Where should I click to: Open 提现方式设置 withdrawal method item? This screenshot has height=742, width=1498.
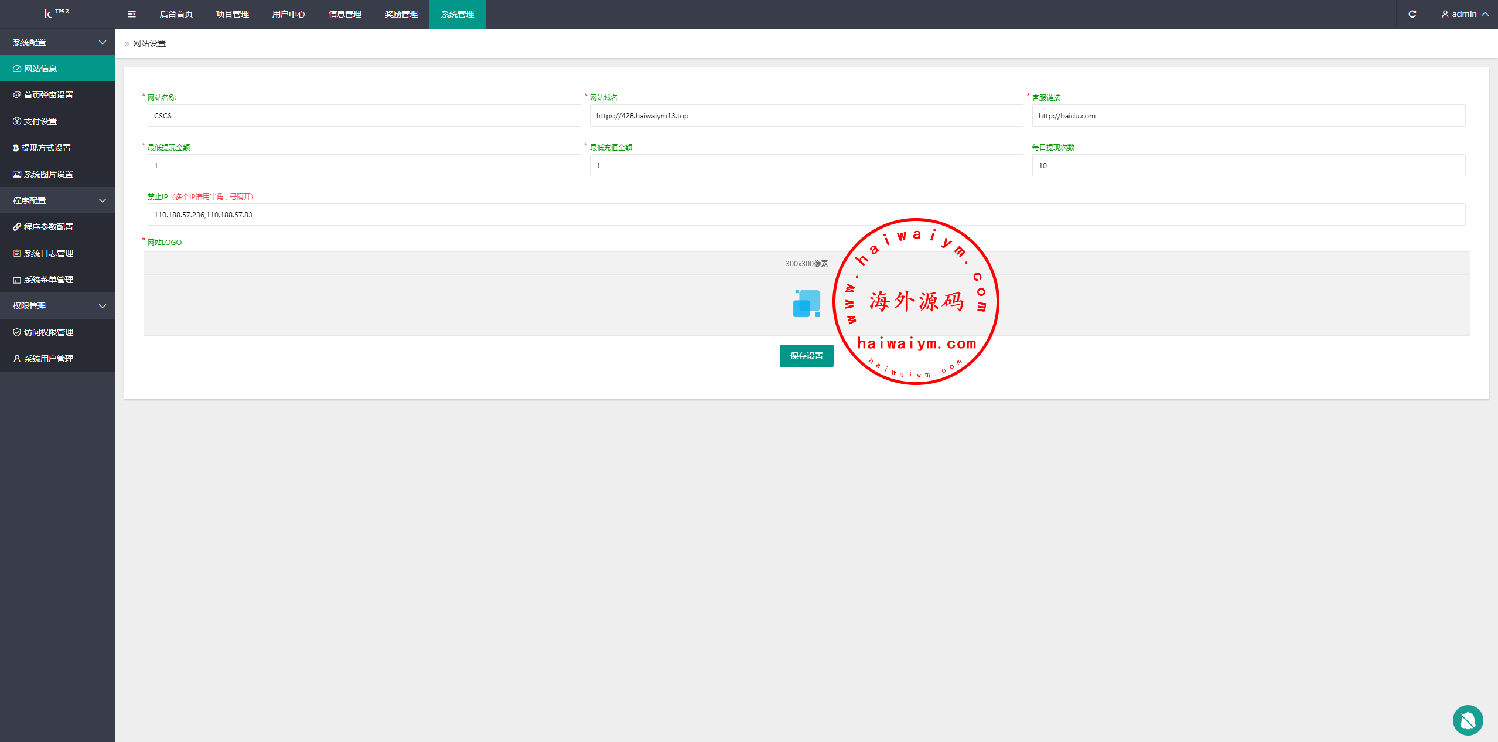click(x=46, y=148)
